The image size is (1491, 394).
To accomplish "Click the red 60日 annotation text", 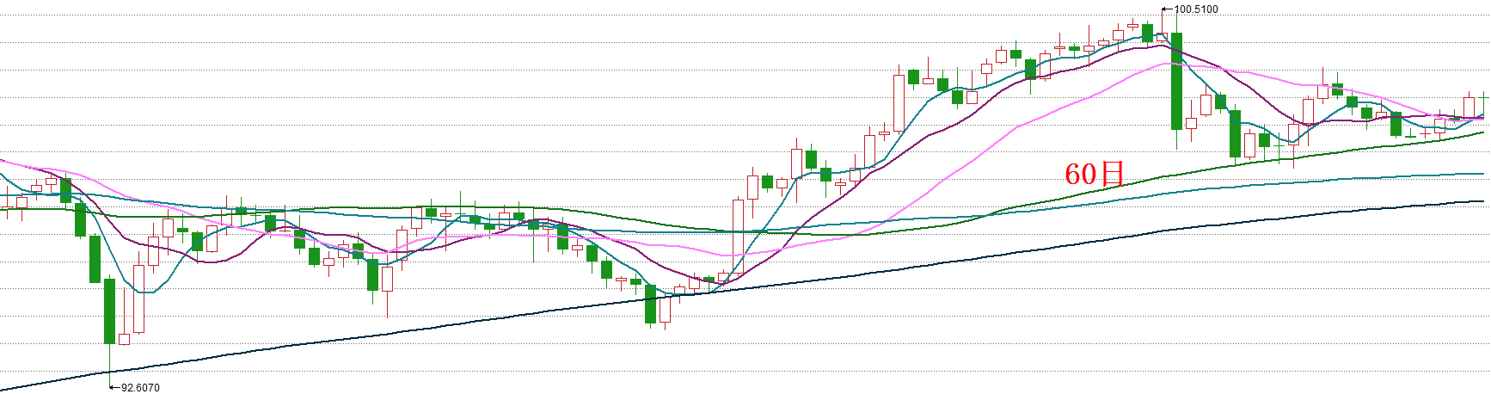I will click(x=1094, y=174).
